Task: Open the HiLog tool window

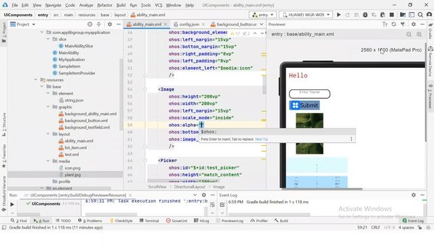Action: tap(201, 220)
